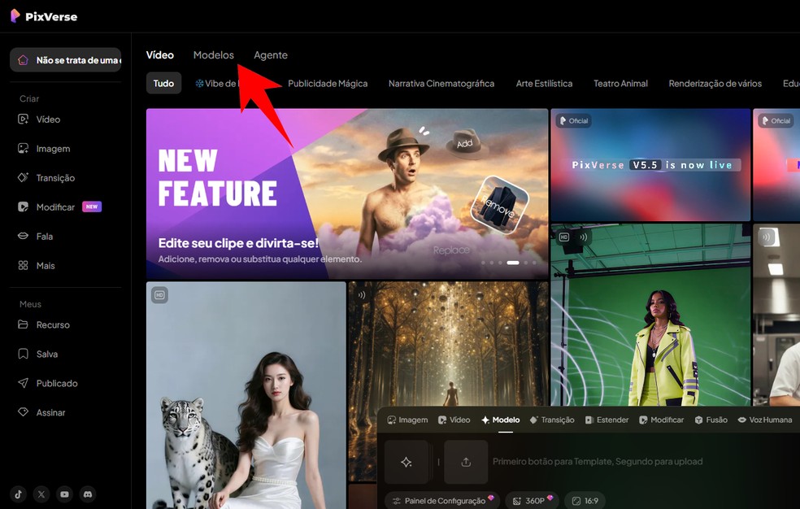Expand Mais options in the sidebar
Viewport: 800px width, 509px height.
(37, 265)
